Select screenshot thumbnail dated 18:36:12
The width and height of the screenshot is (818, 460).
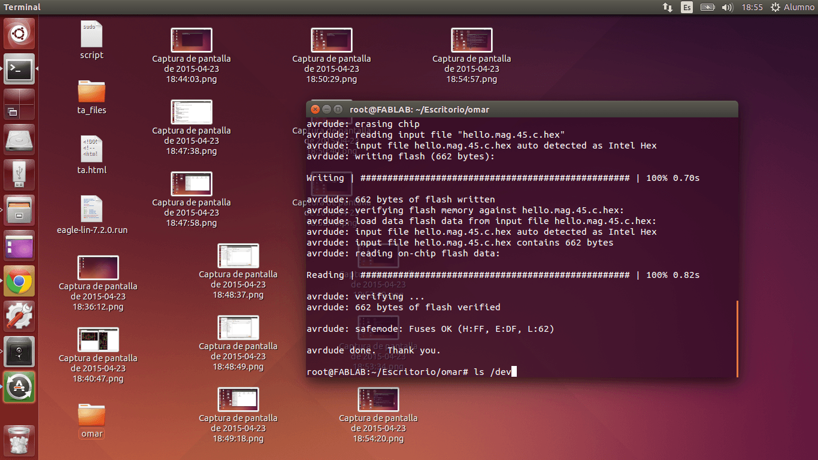click(98, 267)
